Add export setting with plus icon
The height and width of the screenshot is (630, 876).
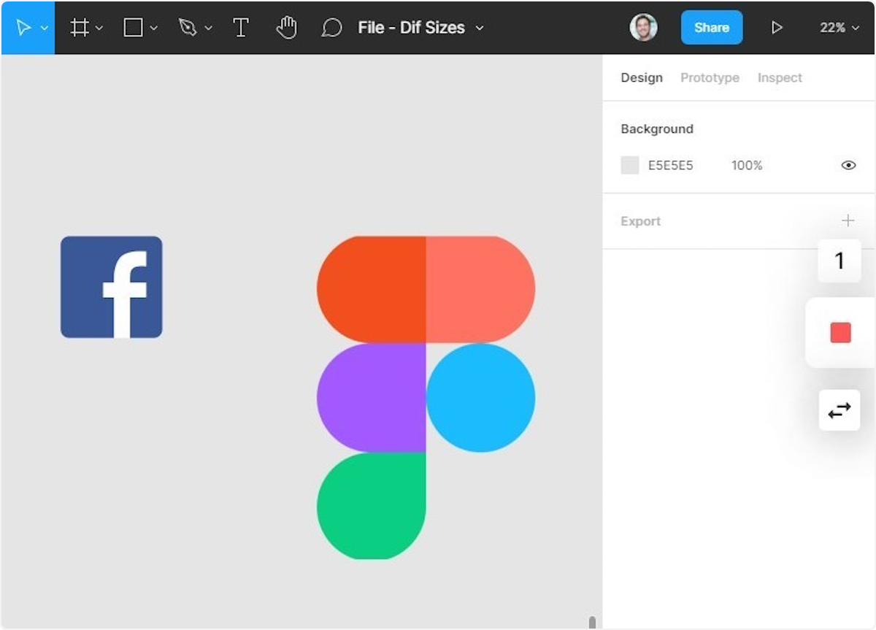pos(848,220)
